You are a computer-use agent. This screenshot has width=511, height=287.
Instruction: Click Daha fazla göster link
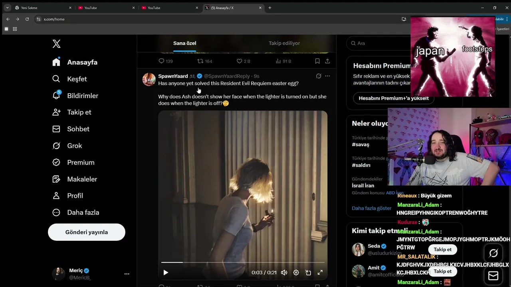[x=372, y=208]
